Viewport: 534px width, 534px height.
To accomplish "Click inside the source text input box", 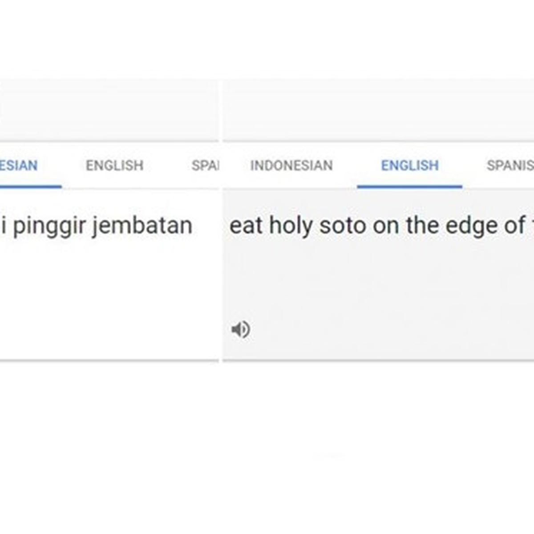I will coord(109,274).
